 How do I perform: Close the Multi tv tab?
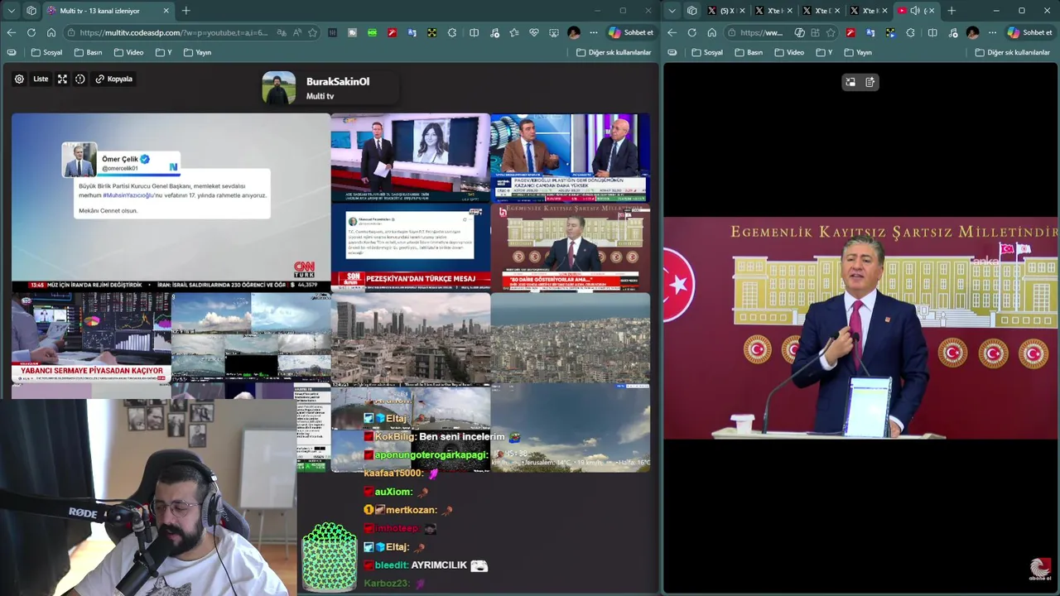(x=166, y=11)
